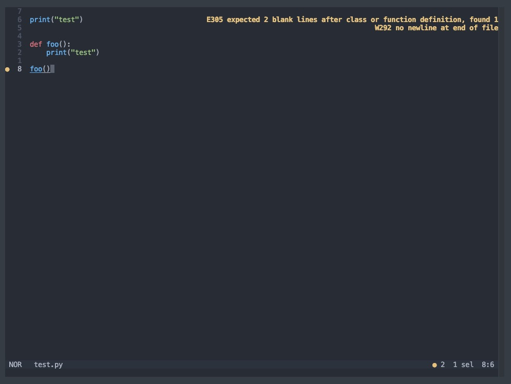Click current line number 8 in gutter

click(20, 69)
